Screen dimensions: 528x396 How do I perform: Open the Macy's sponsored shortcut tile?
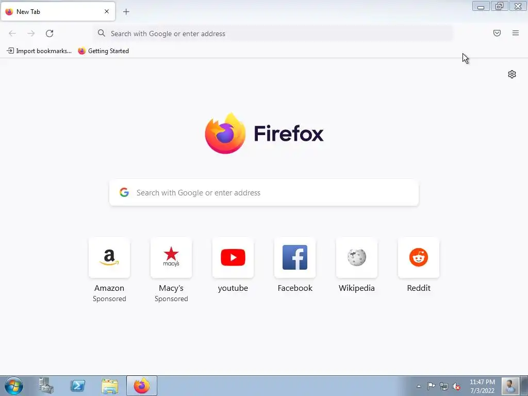pyautogui.click(x=171, y=258)
